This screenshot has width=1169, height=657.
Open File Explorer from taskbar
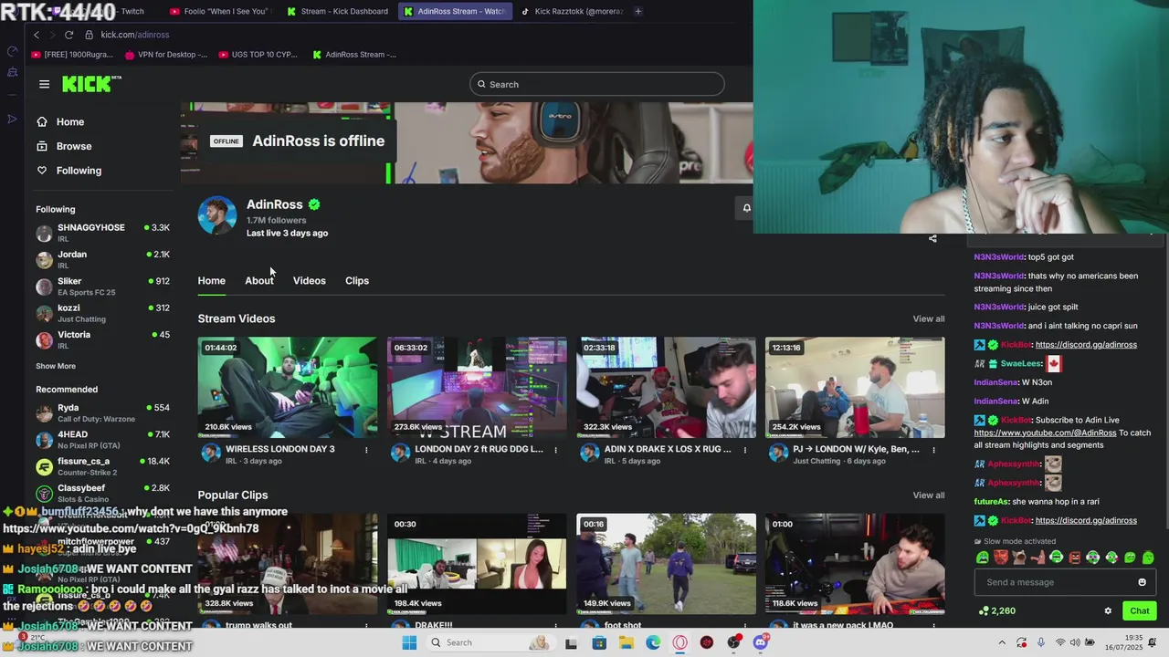tap(627, 642)
